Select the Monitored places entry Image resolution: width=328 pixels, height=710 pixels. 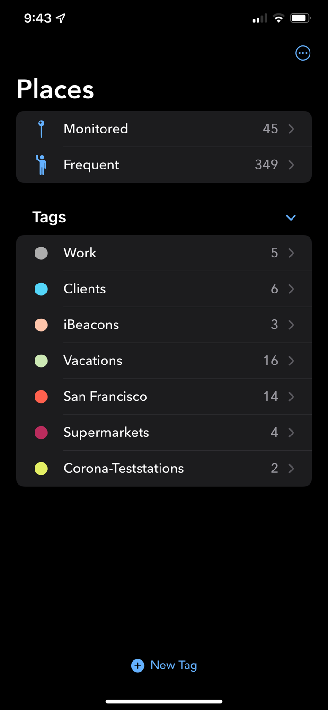tap(164, 129)
